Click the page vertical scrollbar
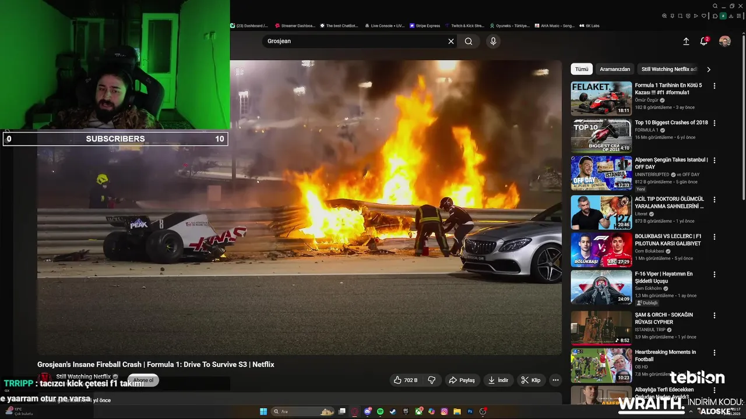Screen dimensions: 746x419 point(743,116)
